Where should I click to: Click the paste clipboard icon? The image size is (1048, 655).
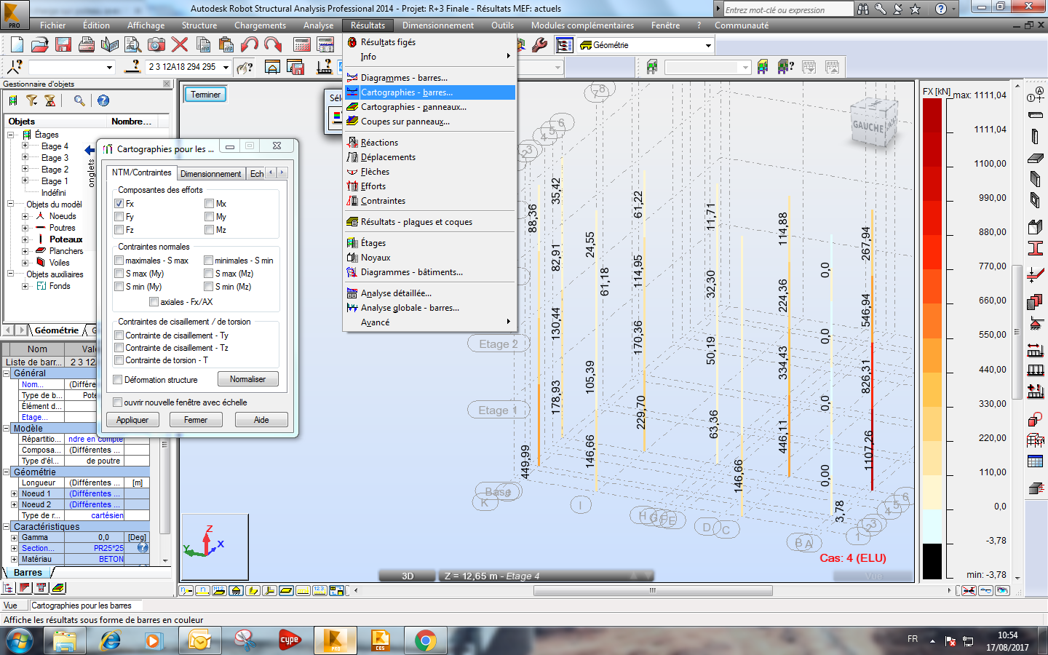tap(226, 45)
